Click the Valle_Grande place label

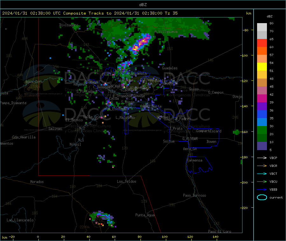coord(94,117)
